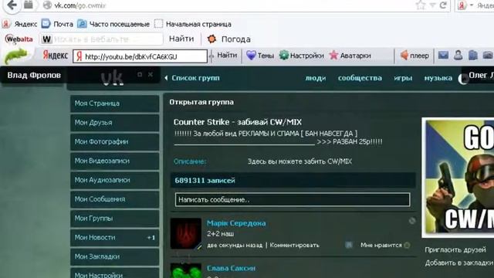
Task: Open Мои Друзья in the left menu
Action: click(x=115, y=123)
